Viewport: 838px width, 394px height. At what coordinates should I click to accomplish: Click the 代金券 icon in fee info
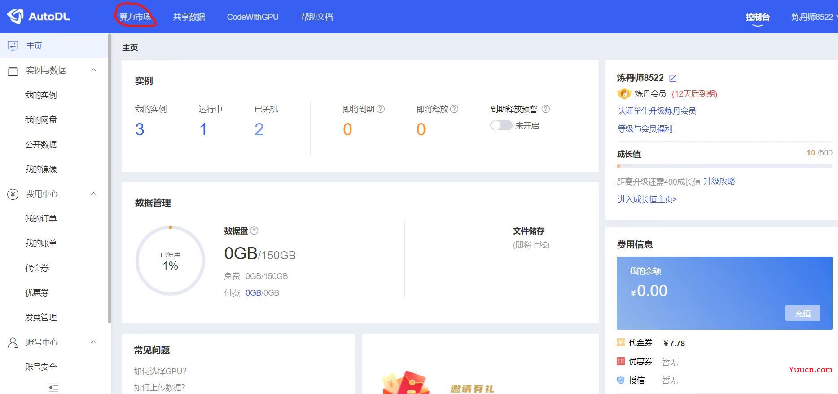click(621, 343)
